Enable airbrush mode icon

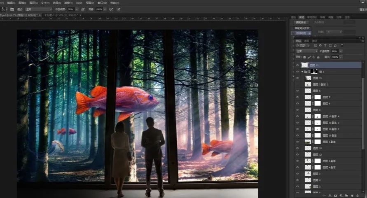[111, 9]
